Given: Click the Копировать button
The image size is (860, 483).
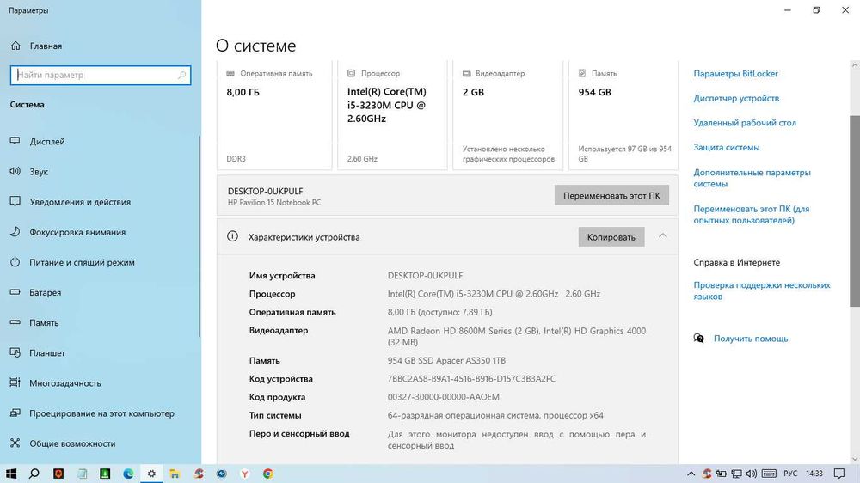Looking at the screenshot, I should click(611, 237).
